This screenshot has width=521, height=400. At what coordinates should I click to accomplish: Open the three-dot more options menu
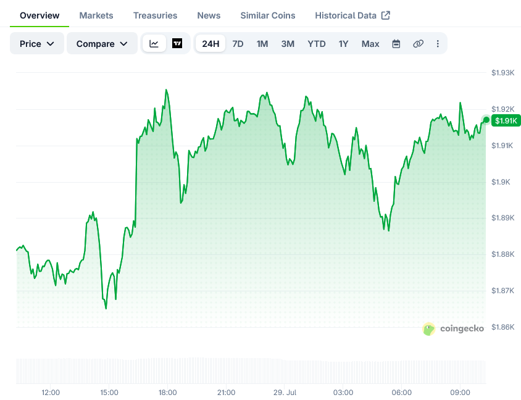[x=438, y=44]
